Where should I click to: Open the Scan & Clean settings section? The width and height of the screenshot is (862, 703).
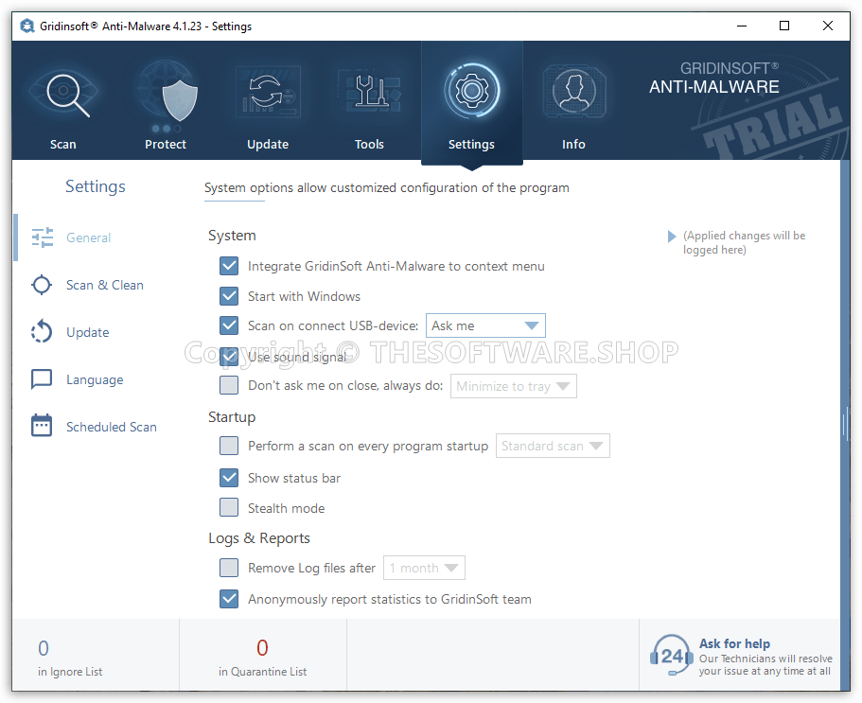104,285
